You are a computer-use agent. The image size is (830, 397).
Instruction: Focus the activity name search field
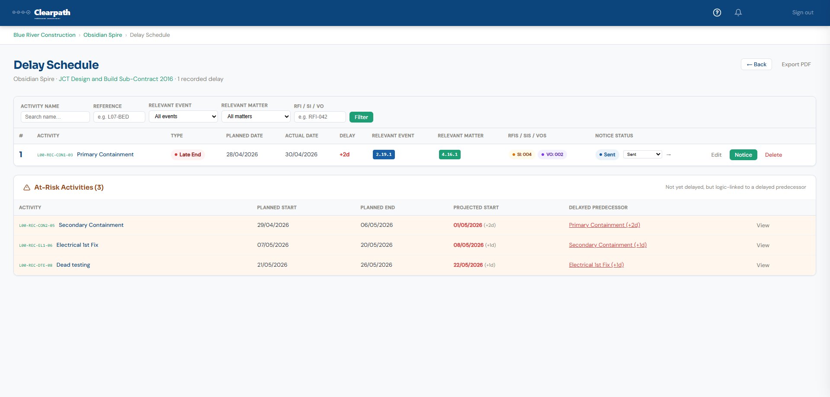pos(55,117)
